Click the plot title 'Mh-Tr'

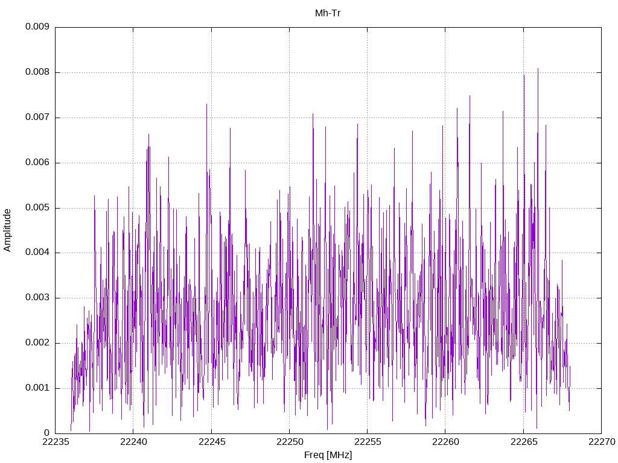328,13
